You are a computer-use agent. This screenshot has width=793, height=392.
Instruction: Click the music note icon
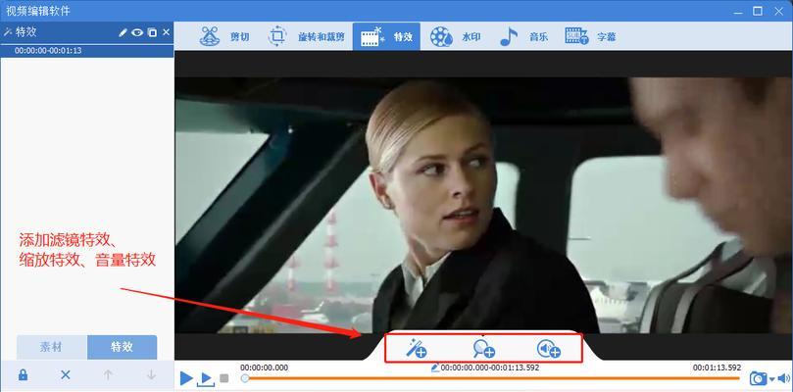(x=509, y=36)
